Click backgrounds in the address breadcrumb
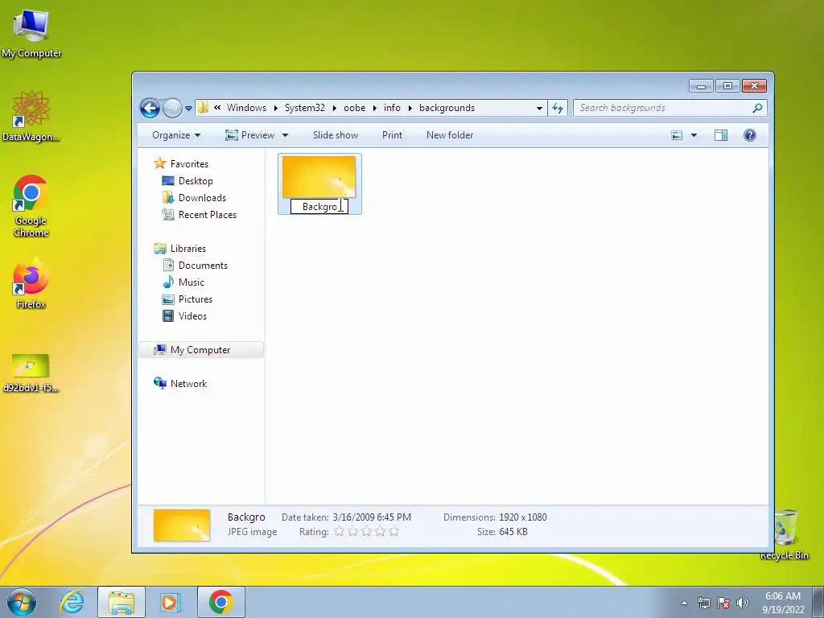 coord(447,108)
